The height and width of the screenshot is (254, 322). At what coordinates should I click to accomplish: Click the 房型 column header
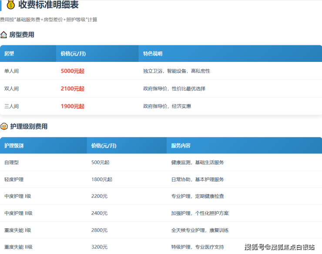[x=9, y=54]
